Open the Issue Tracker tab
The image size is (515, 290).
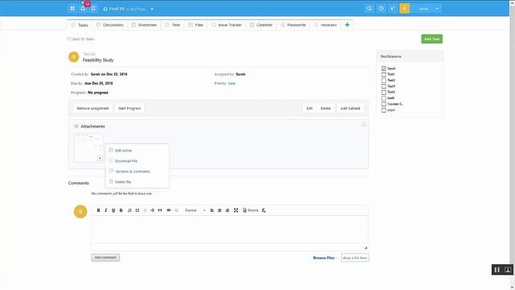[227, 25]
